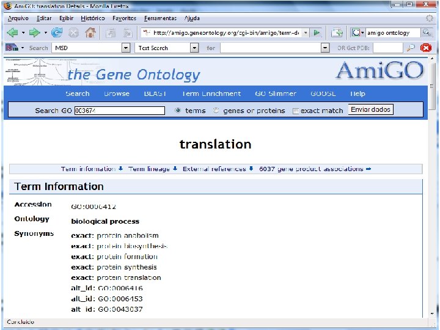The image size is (440, 330).
Task: Open a new tab with the plus icon
Action: [x=337, y=32]
